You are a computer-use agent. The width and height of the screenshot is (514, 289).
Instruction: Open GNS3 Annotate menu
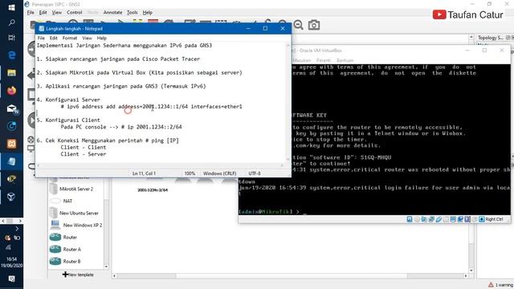point(112,13)
